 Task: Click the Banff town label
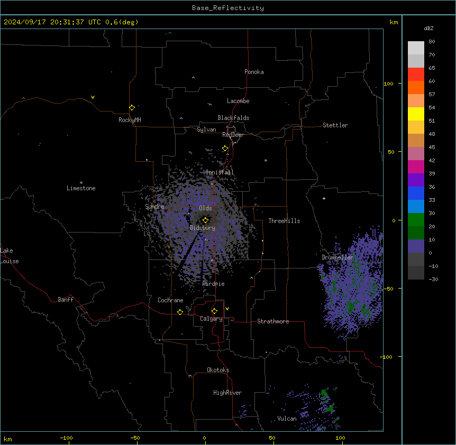(66, 300)
